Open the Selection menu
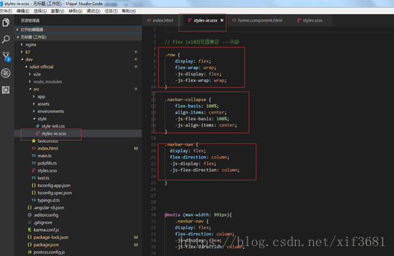Image resolution: width=394 pixels, height=256 pixels. point(41,11)
